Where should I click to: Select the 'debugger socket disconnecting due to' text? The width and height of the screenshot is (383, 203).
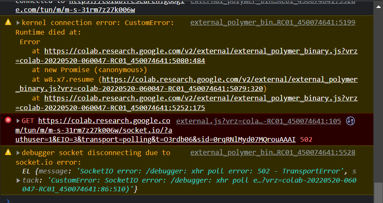96,153
